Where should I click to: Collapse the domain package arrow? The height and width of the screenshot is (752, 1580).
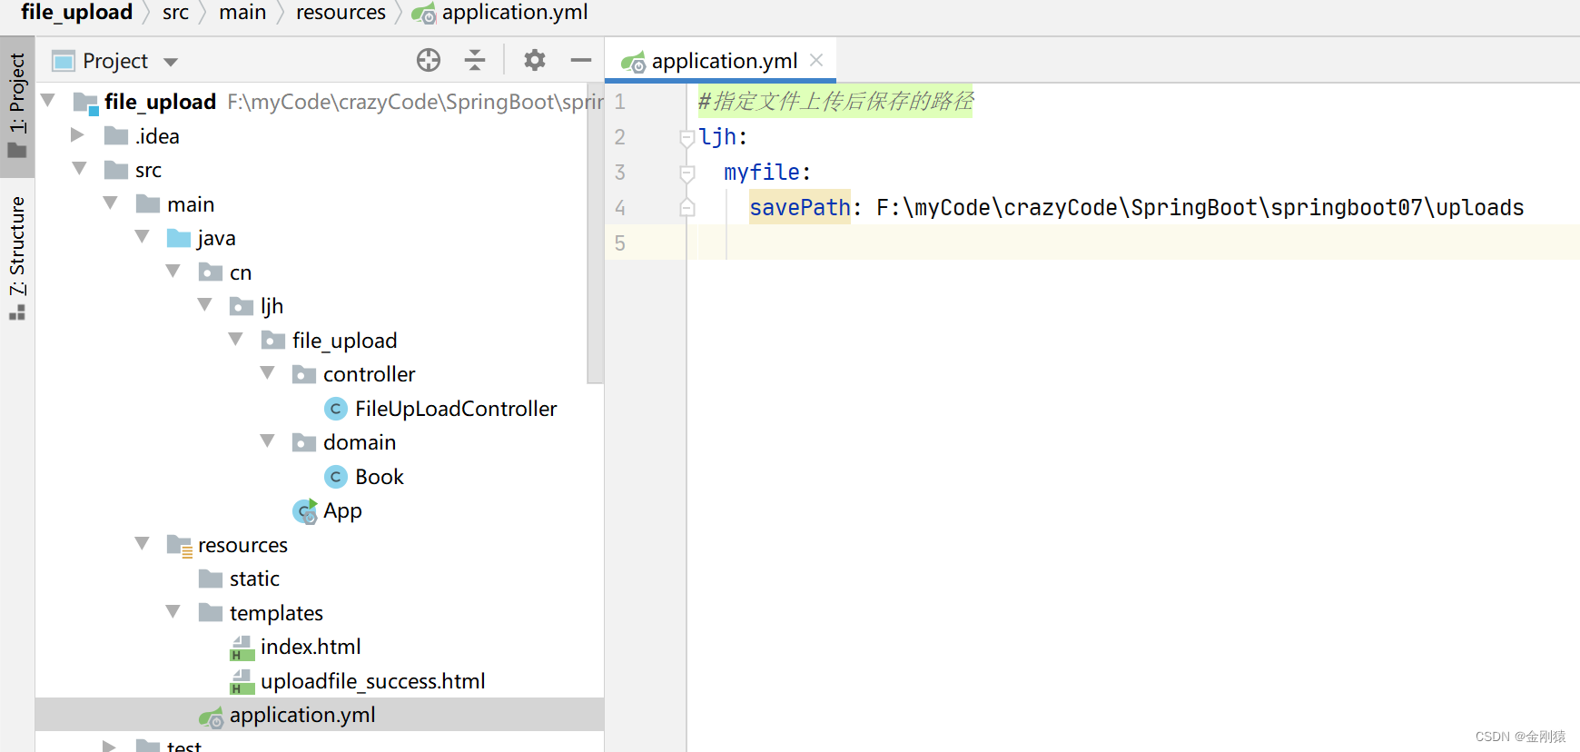pos(268,440)
